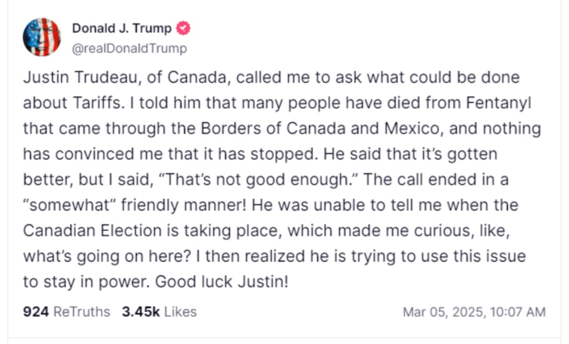Image resolution: width=569 pixels, height=344 pixels.
Task: Click the word "ReTruths" label
Action: pos(82,312)
